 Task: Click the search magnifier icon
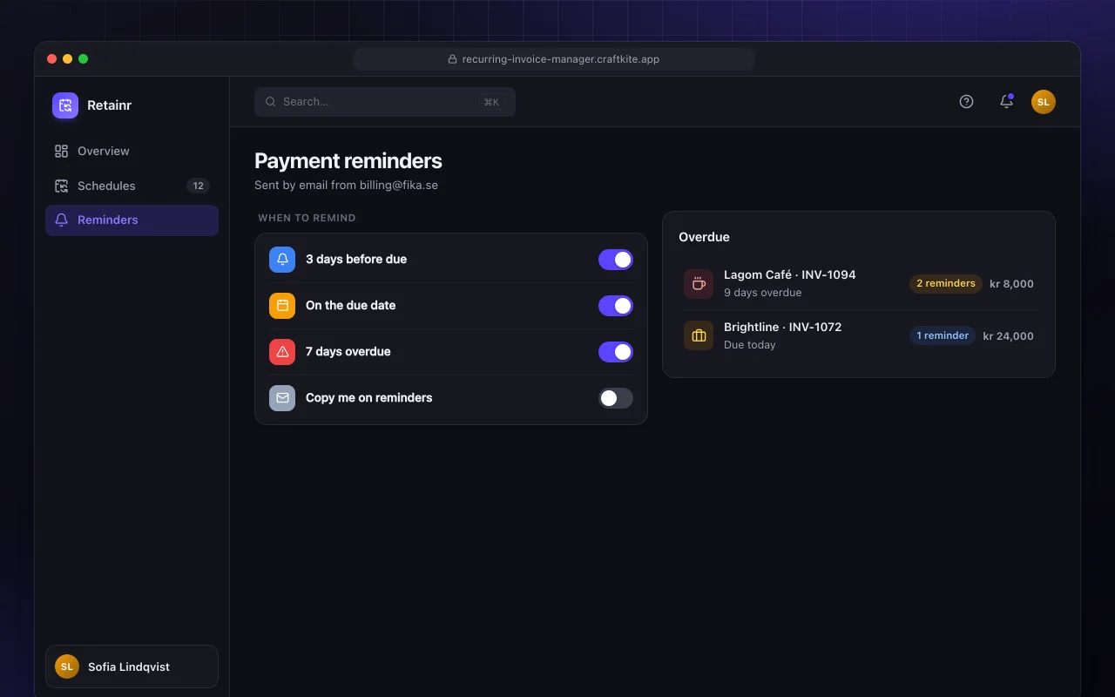tap(271, 102)
